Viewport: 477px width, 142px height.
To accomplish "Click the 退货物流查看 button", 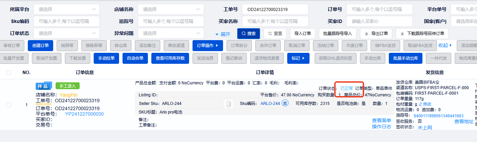I will pos(267,58).
